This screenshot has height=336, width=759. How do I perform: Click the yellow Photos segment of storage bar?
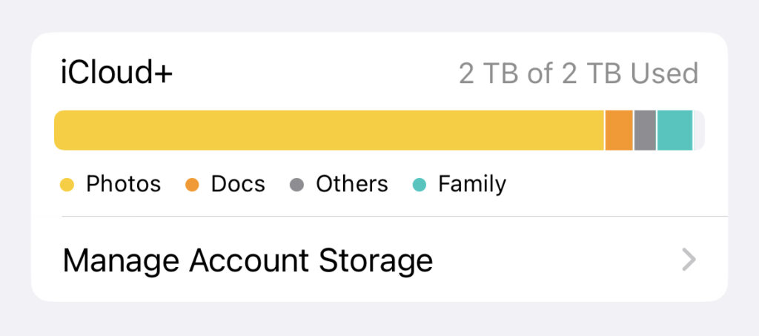click(x=329, y=131)
